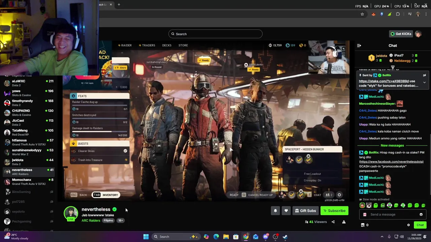Select htfamous channel in sidebar
Image resolution: width=431 pixels, height=242 pixels.
tap(29, 142)
